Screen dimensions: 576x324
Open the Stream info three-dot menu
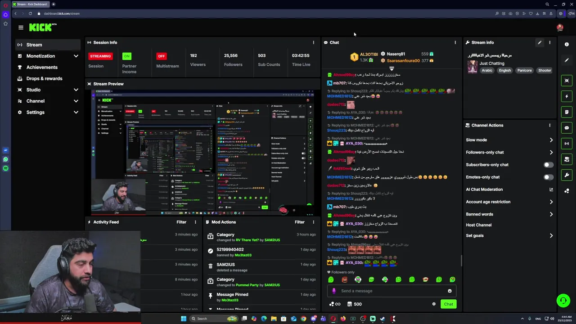[549, 42]
